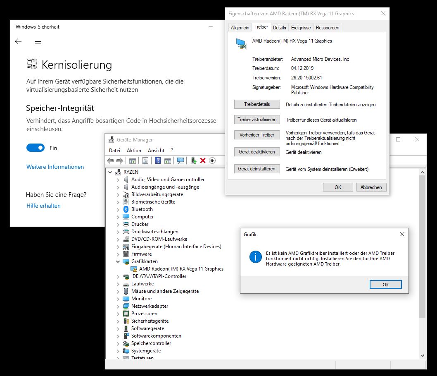437x376 pixels.
Task: Expand the DVD/CD-ROM-Laufwerke node
Action: pos(118,239)
